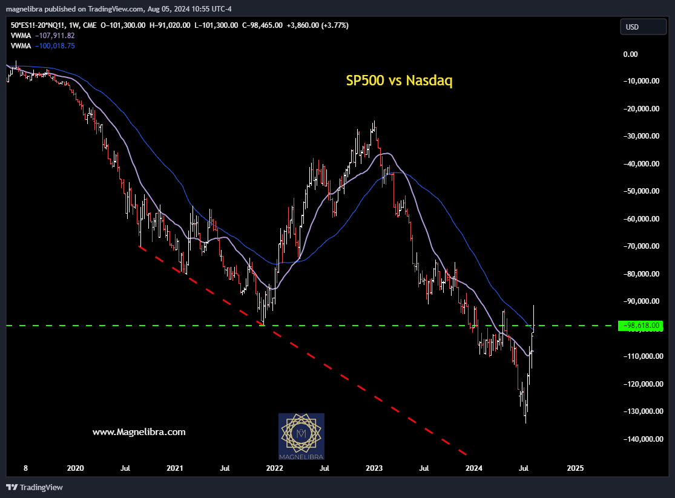The image size is (675, 498).
Task: Click the green -98,618.00 price label
Action: point(640,326)
